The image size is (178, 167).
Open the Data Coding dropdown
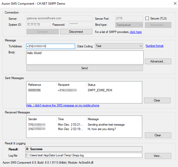[119, 46]
